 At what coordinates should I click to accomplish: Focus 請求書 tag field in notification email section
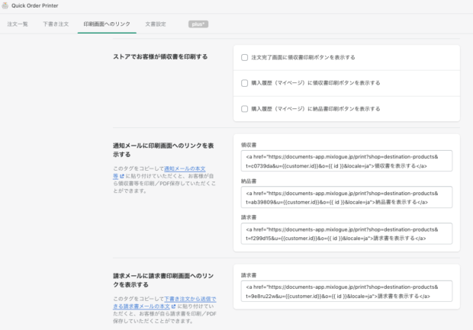pos(346,233)
